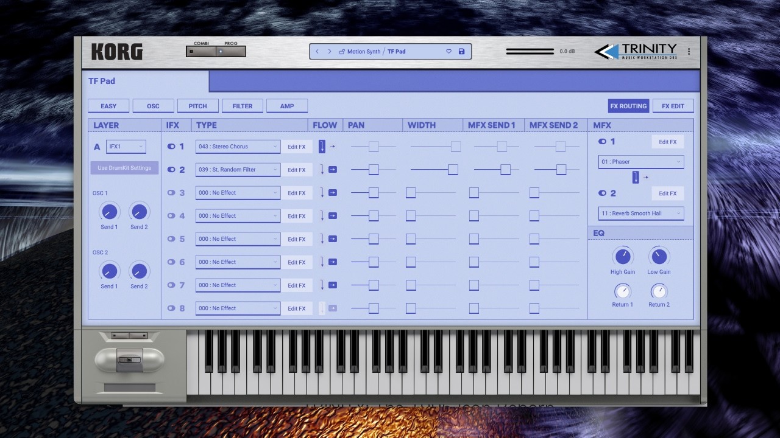The height and width of the screenshot is (438, 780).
Task: Open the 11 Reverb Smooth Hall dropdown
Action: (x=641, y=214)
